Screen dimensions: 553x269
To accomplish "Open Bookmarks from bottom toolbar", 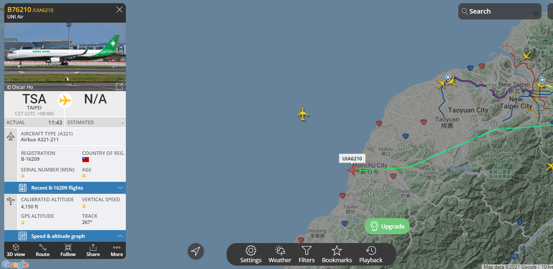I will click(x=337, y=254).
